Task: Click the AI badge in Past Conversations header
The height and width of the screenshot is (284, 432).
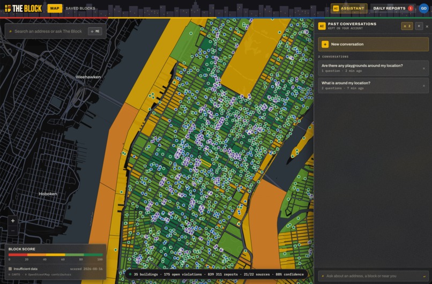Action: 322,26
